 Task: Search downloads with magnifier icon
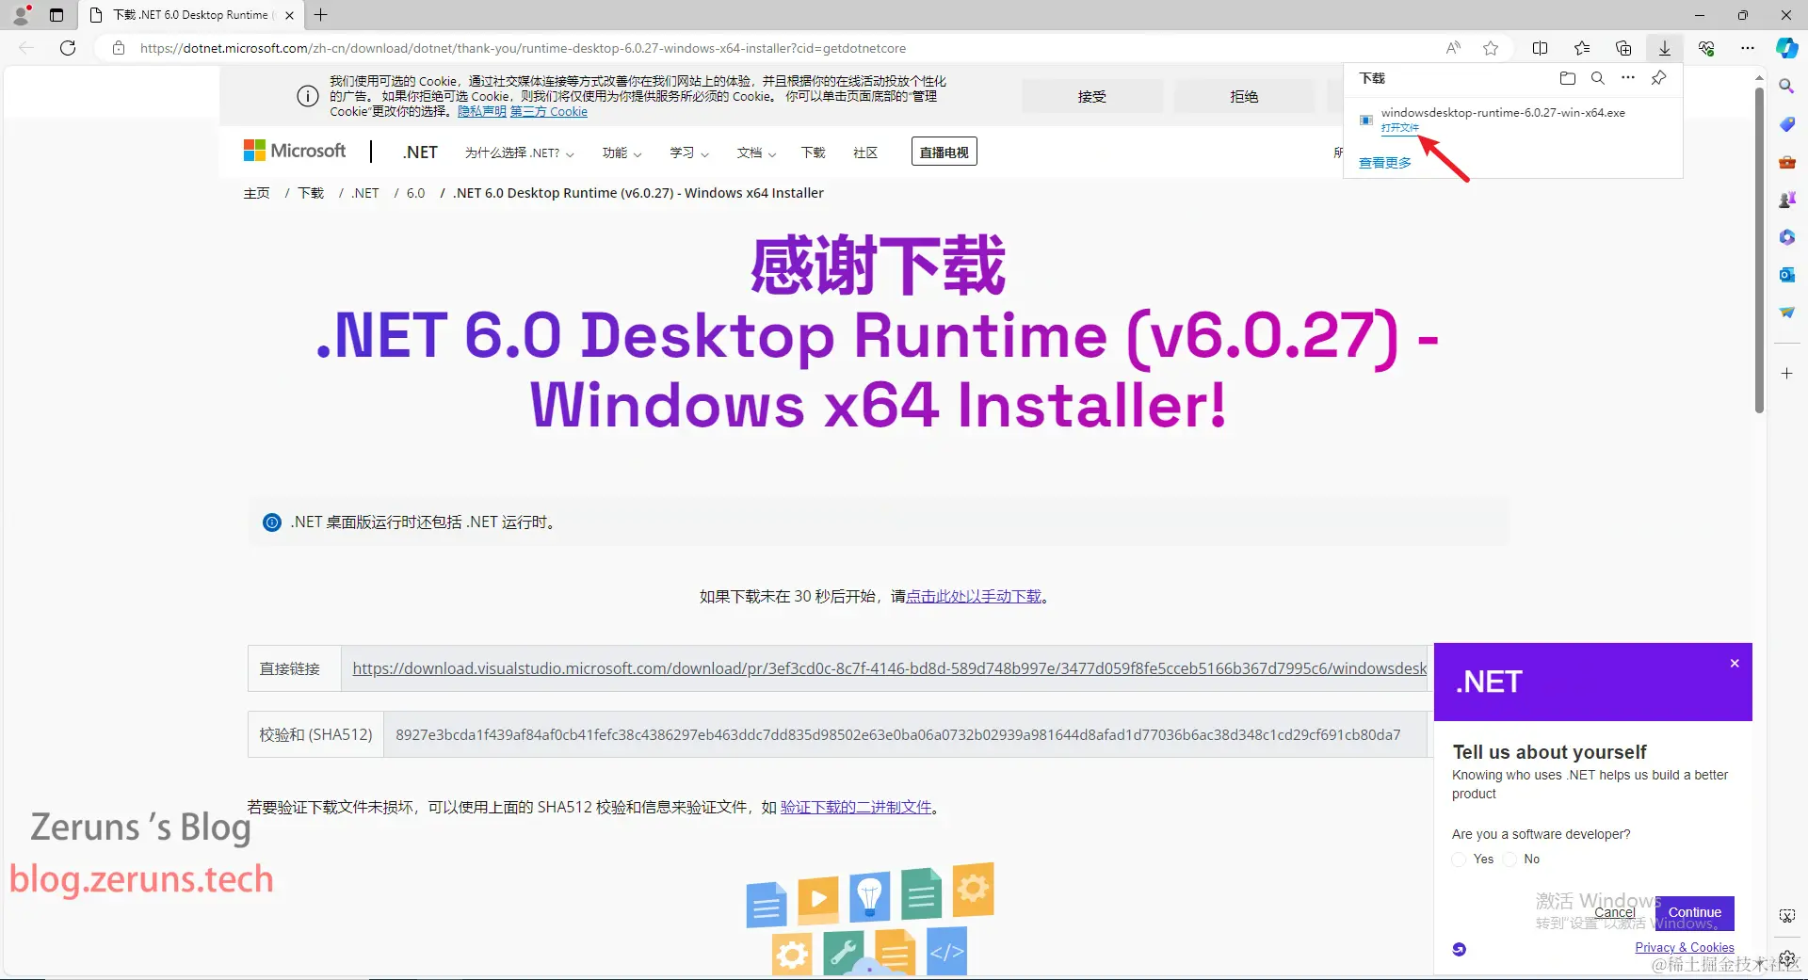[x=1598, y=78]
